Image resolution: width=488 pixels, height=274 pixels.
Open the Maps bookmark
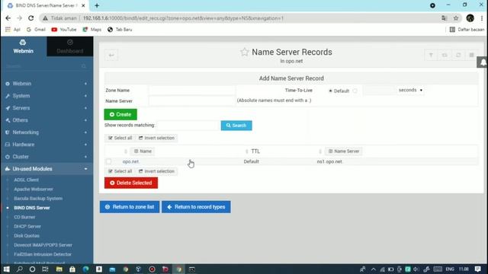pos(92,30)
